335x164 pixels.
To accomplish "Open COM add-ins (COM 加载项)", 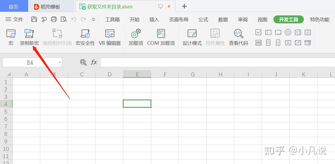I will (x=161, y=37).
